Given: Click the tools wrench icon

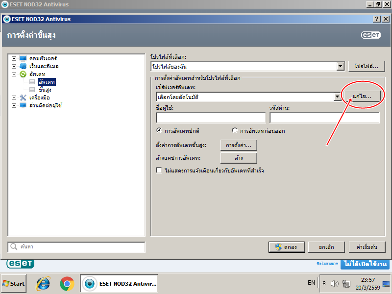Looking at the screenshot, I should (23, 98).
